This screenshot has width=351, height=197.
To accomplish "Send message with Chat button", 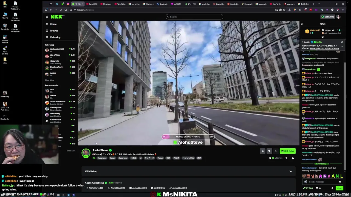I will pos(339,188).
